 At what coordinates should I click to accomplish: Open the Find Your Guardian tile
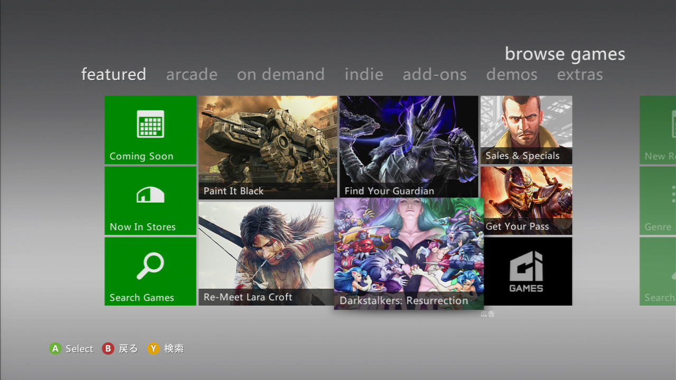tap(409, 146)
